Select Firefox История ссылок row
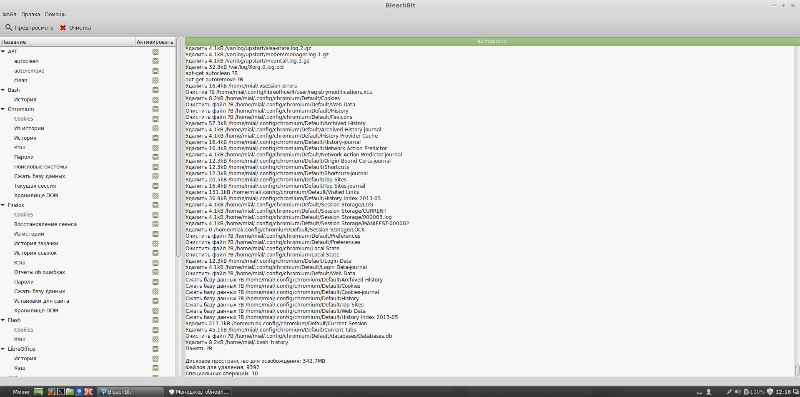800x397 pixels. pos(88,253)
